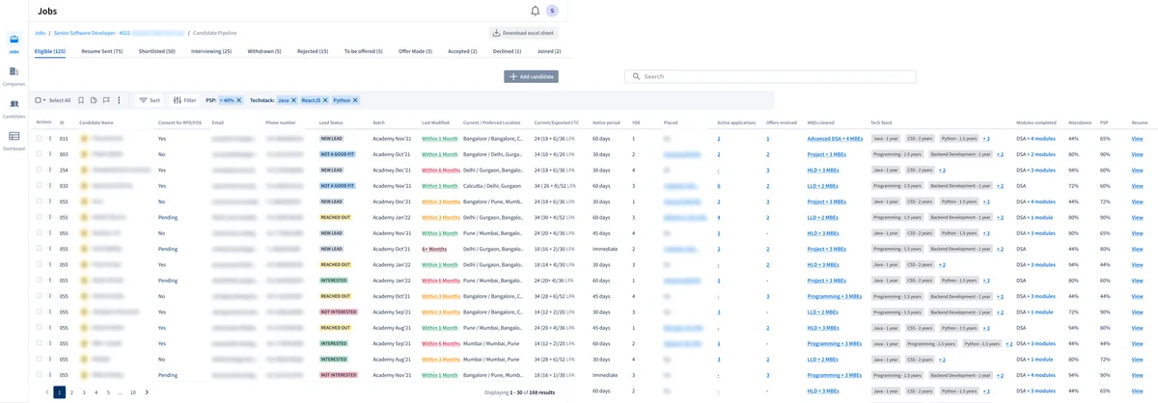Click the tag icon in bulk toolbar

(94, 100)
